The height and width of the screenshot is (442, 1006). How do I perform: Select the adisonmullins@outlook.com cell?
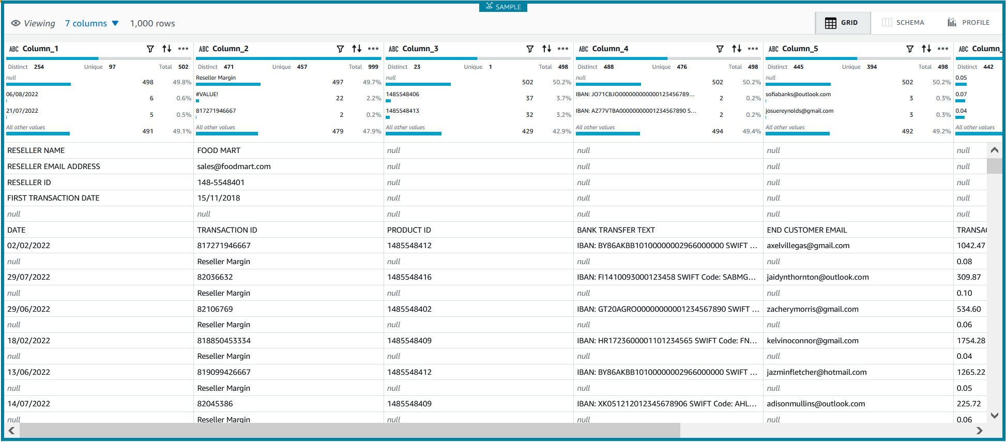coord(859,404)
